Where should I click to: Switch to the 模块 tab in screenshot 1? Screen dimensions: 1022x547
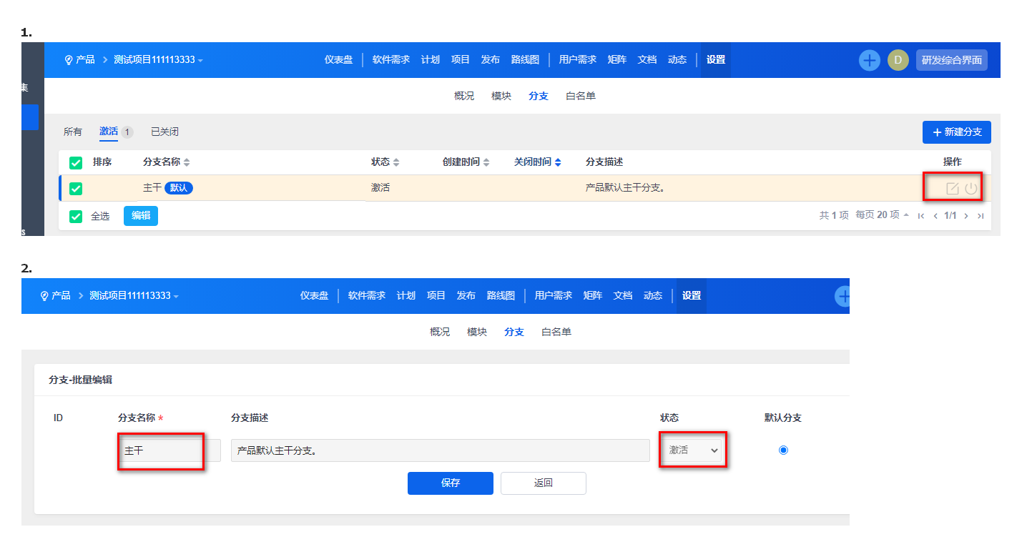(x=501, y=96)
